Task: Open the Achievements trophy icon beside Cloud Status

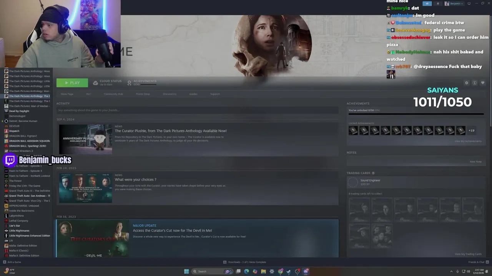Action: [x=130, y=82]
